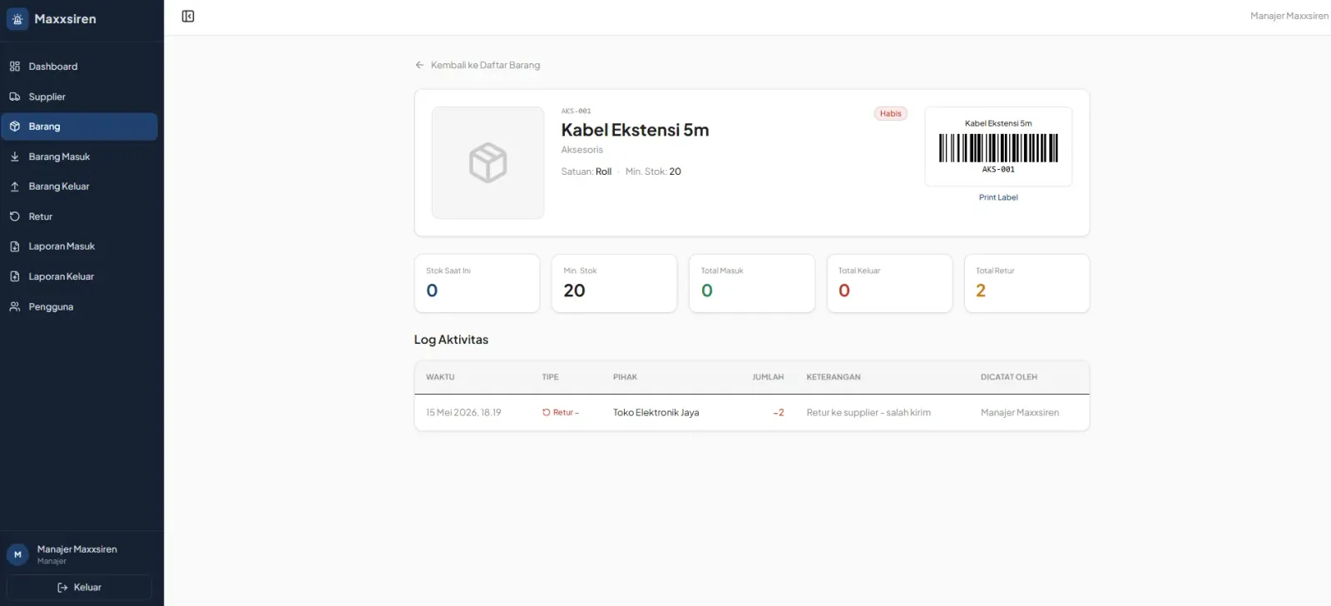Click the TIPE column header
Screen dimensions: 1331x606
[x=550, y=377]
